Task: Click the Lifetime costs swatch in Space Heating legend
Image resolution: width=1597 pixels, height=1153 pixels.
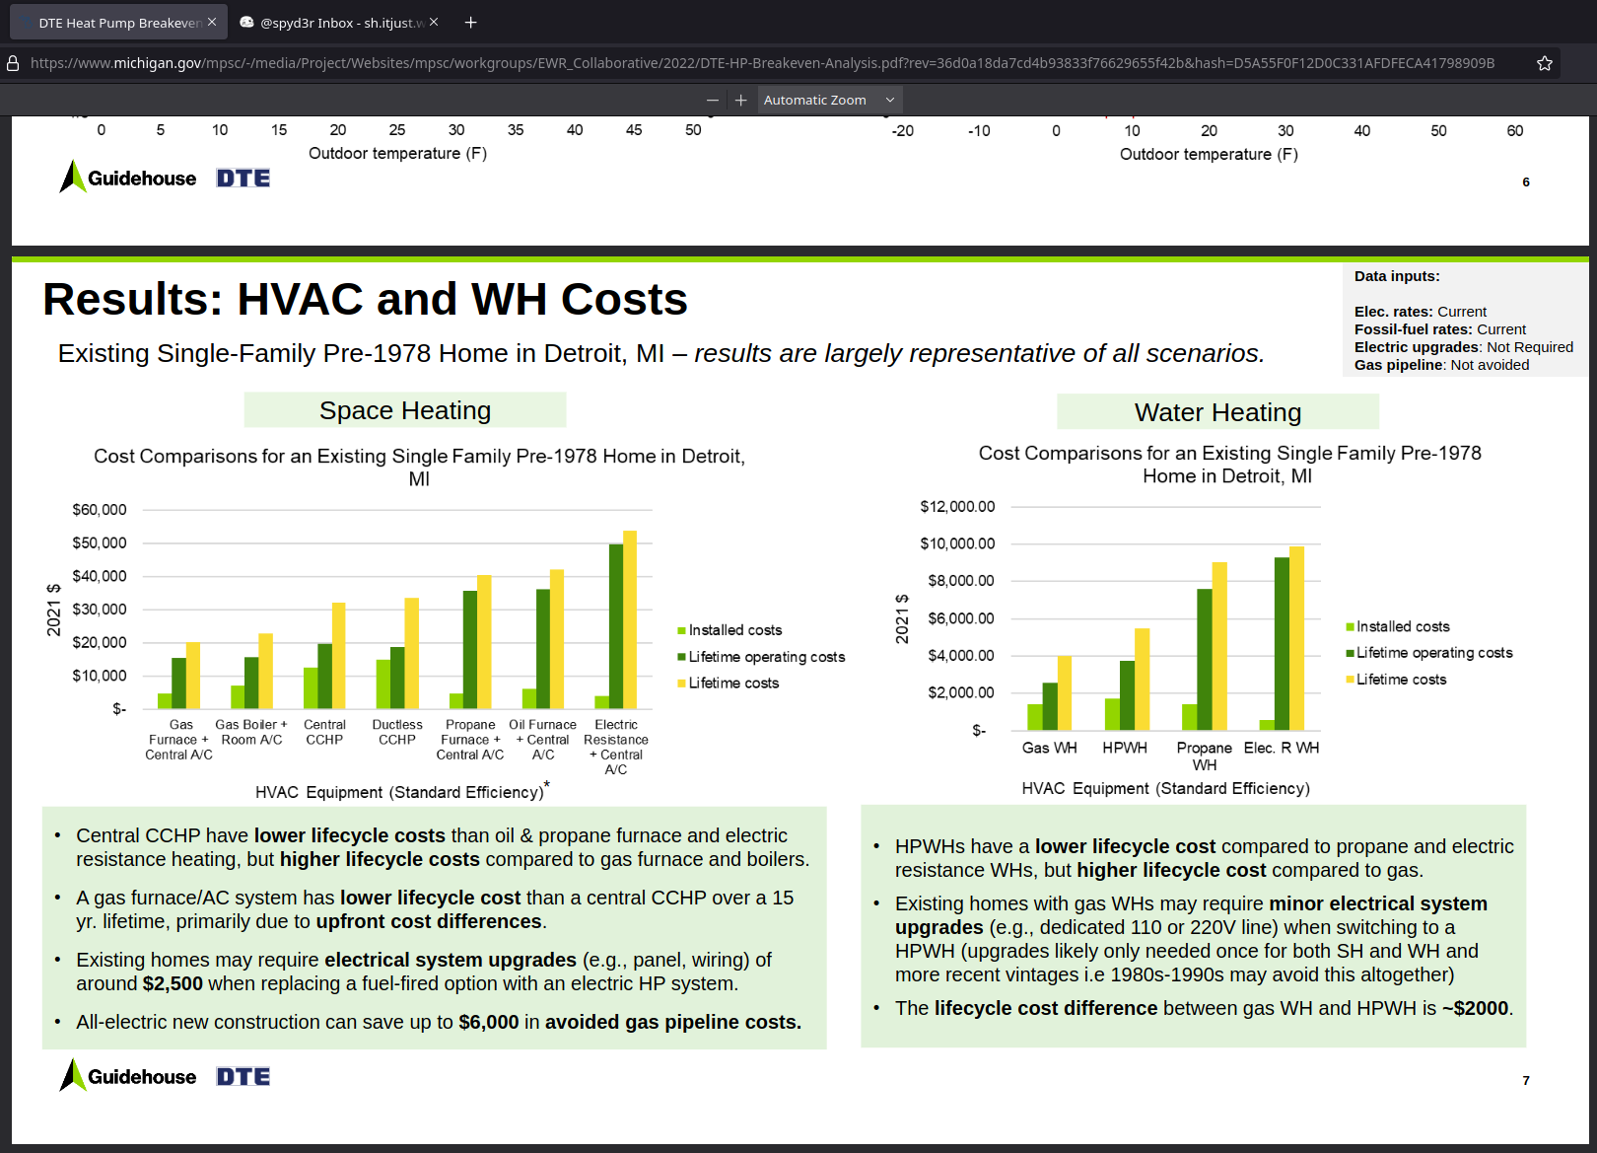Action: 681,684
